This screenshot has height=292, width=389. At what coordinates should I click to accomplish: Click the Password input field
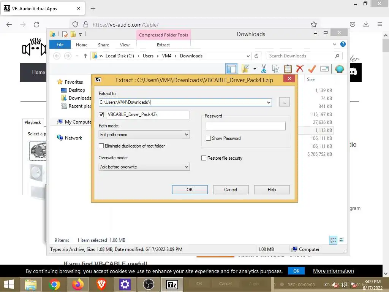tap(246, 126)
